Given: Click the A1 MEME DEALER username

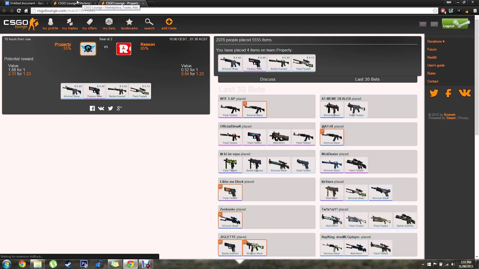Looking at the screenshot, I should 336,99.
